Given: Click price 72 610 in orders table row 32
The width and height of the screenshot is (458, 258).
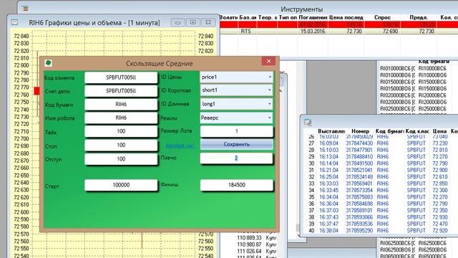Looking at the screenshot, I should [440, 177].
